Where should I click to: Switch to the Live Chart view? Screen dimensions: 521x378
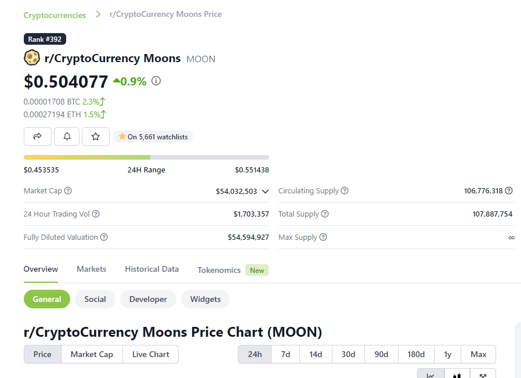click(150, 354)
